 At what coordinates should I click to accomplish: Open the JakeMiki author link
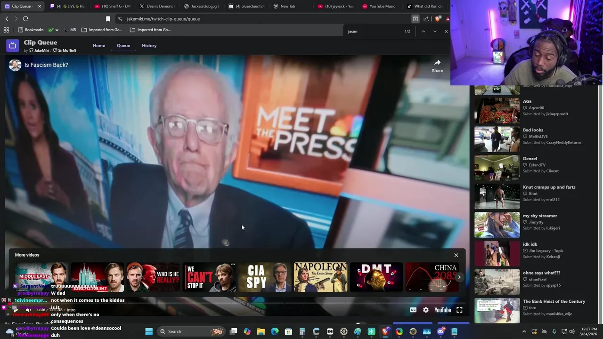click(39, 50)
